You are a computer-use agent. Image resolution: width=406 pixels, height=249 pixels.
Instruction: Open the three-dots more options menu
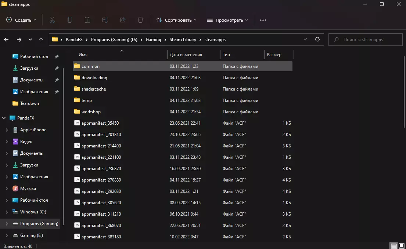click(263, 20)
